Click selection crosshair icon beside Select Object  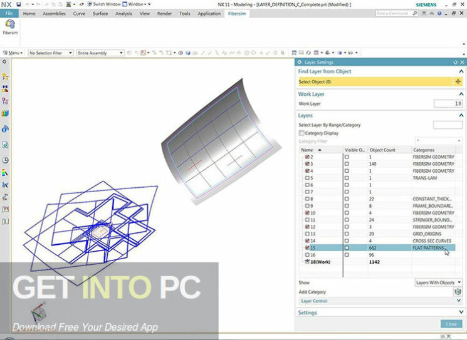pos(458,81)
